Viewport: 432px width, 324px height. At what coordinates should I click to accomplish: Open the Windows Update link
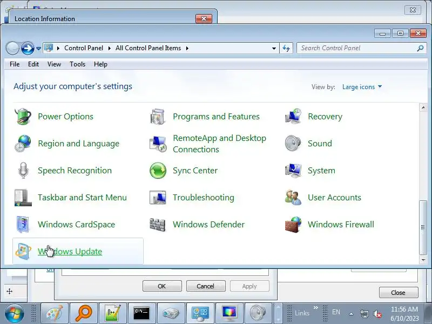tap(70, 252)
